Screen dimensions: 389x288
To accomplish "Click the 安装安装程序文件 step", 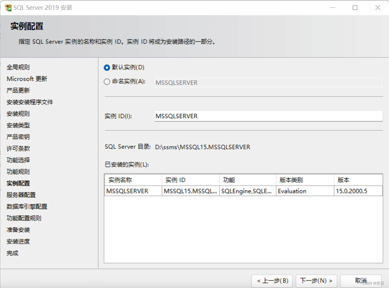I will pos(30,102).
